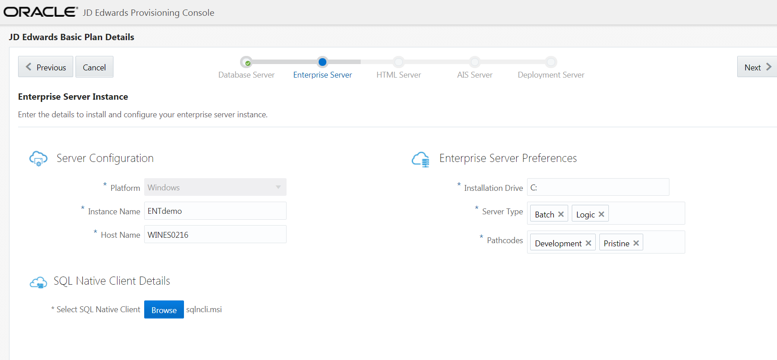This screenshot has height=360, width=777.
Task: Select the Enterprise Server step
Action: [x=322, y=75]
